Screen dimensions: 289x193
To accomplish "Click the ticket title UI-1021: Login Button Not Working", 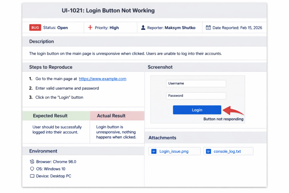I will click(108, 10).
